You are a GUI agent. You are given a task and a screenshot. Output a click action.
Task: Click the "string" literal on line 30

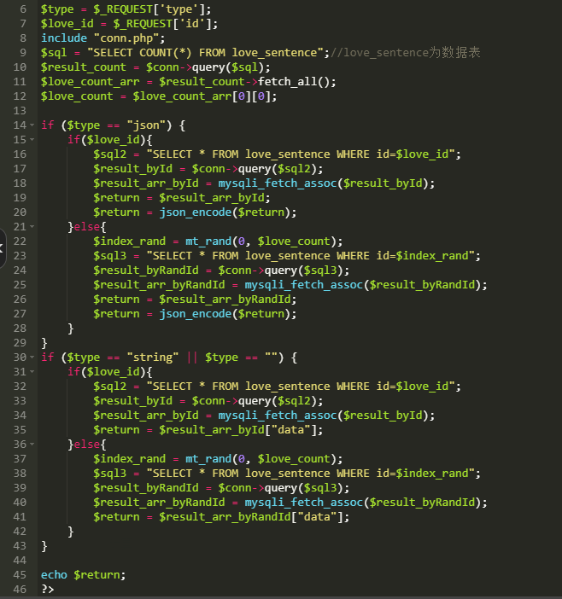click(x=153, y=358)
